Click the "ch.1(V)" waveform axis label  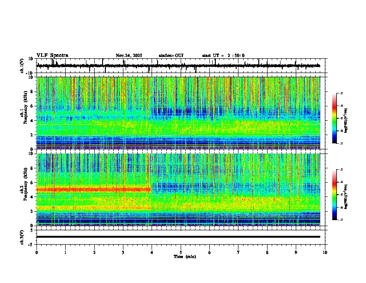[22, 66]
